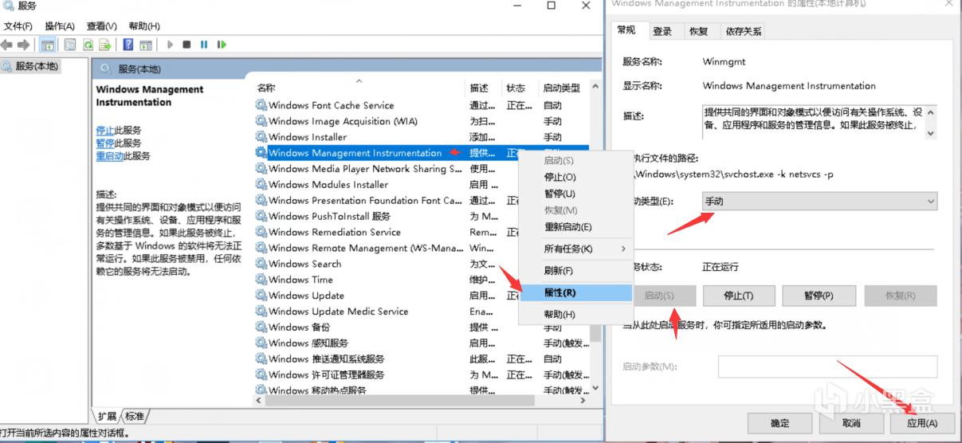962x443 pixels.
Task: Click the 启动参数(M) input field
Action: [x=827, y=367]
